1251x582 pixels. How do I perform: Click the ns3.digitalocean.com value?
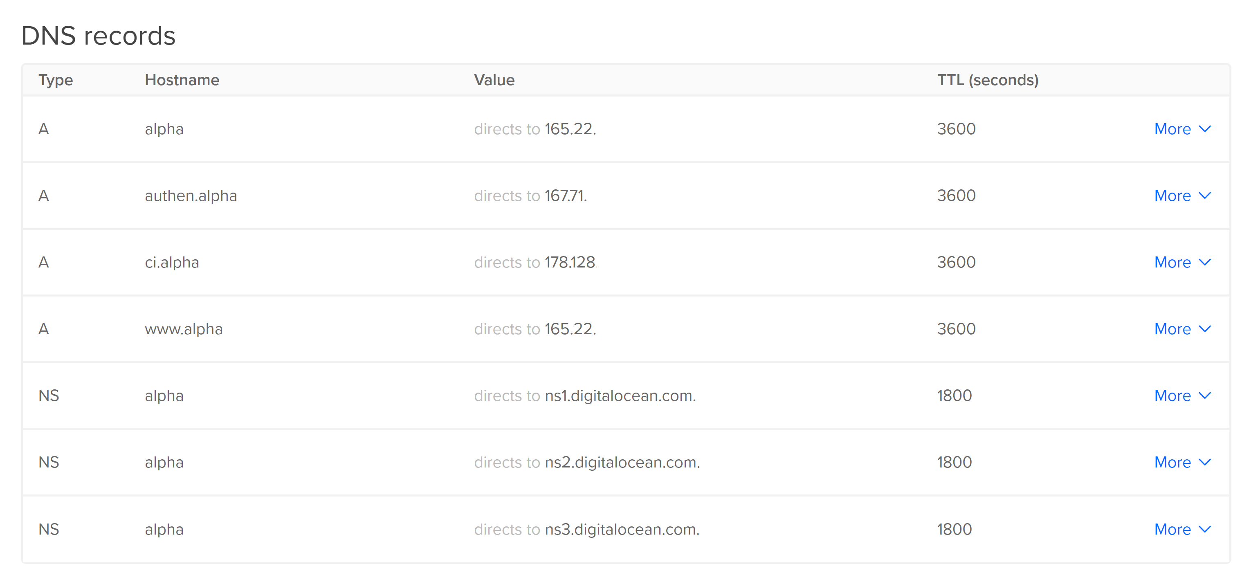pyautogui.click(x=622, y=529)
